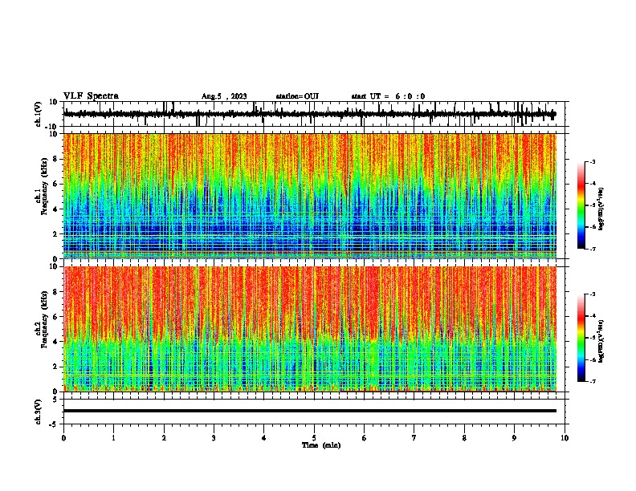Click the ch.1 color bar 'log(PSD)' label
636x491 pixels.
601,209
